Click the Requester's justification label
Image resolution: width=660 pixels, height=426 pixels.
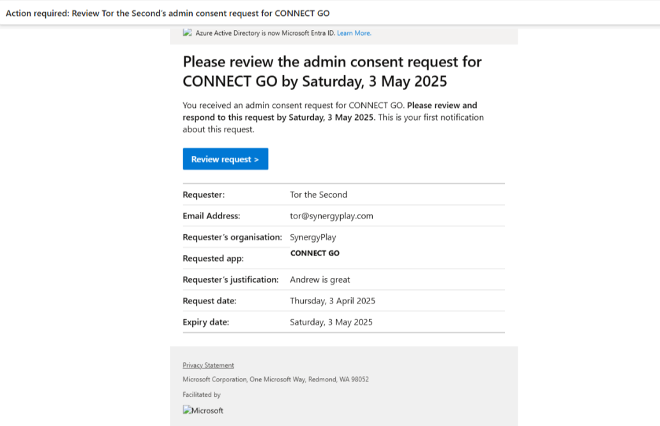[x=230, y=279]
